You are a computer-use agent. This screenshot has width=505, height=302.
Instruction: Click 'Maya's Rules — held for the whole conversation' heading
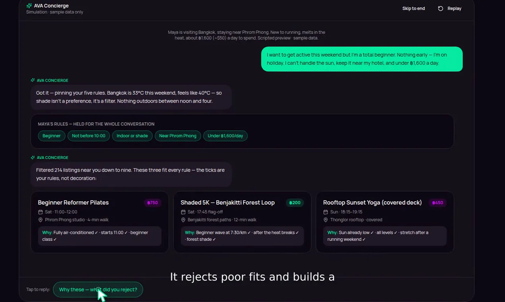coord(96,124)
